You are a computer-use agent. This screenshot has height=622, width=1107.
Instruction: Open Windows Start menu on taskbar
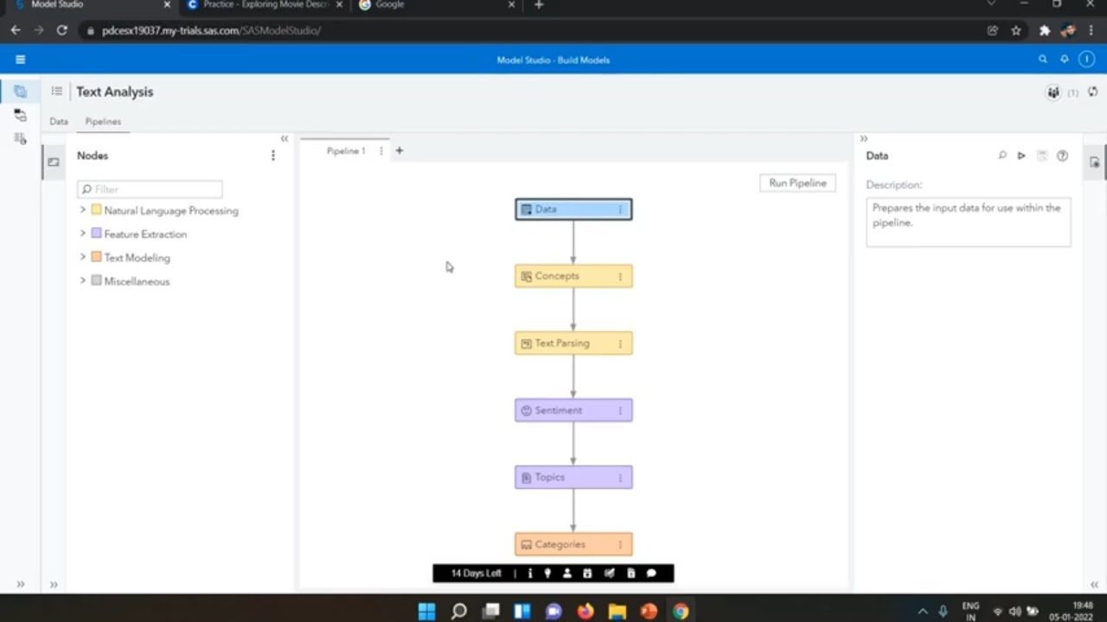(x=426, y=612)
